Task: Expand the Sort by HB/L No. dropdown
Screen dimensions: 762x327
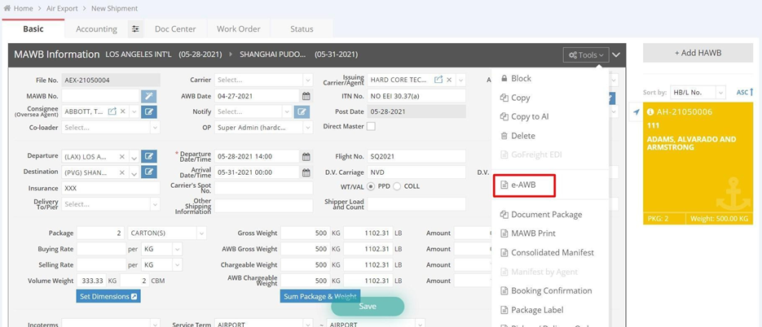Action: pos(697,93)
